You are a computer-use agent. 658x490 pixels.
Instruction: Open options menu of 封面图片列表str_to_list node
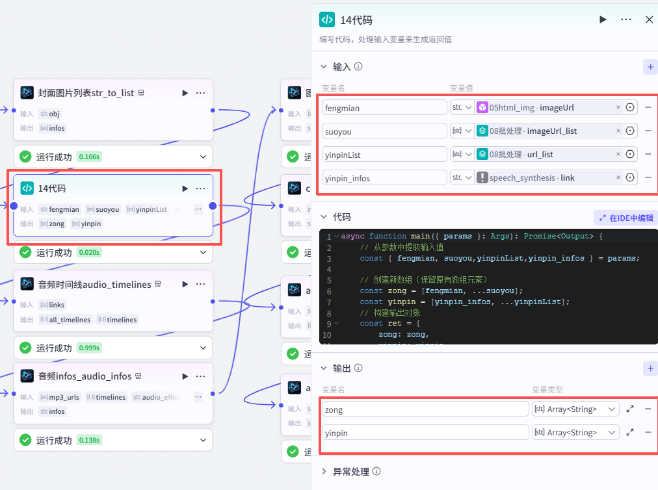pos(201,93)
